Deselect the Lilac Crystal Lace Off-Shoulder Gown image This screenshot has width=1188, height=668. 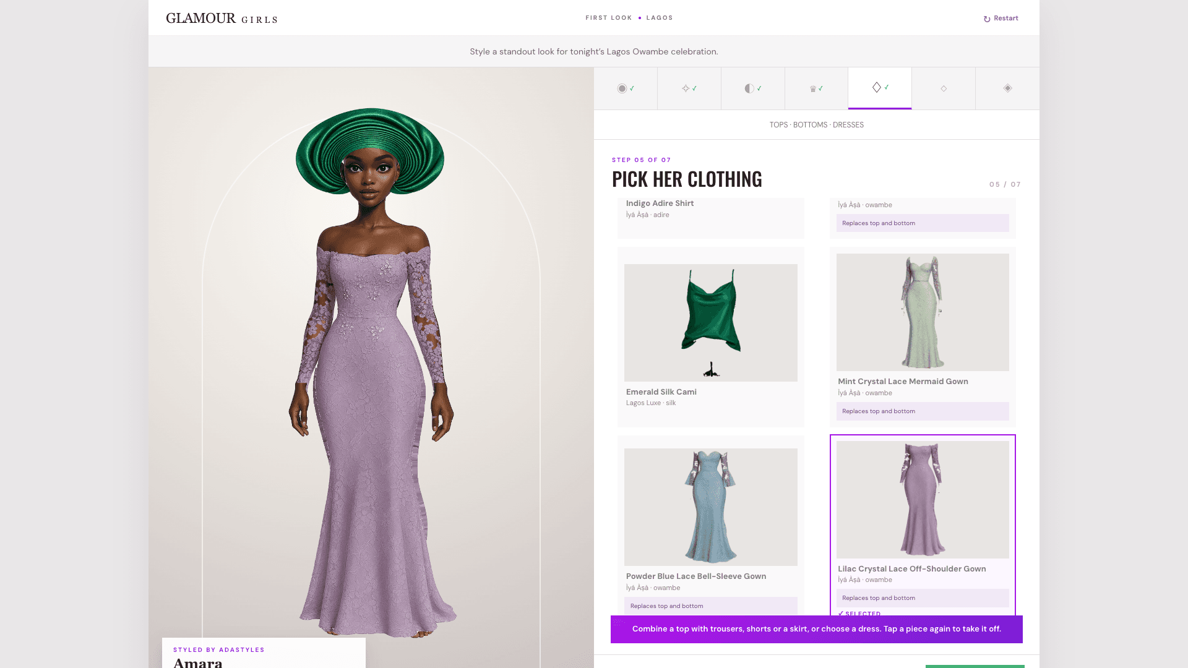tap(923, 500)
